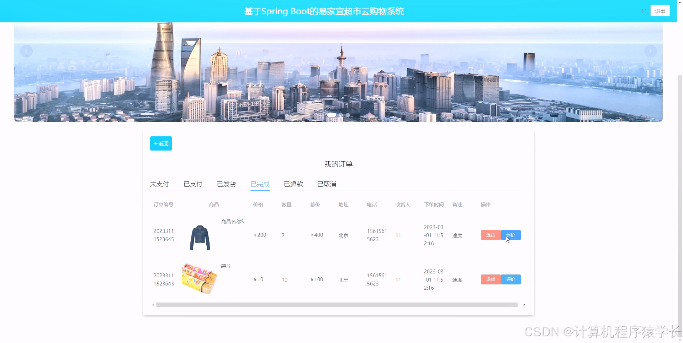This screenshot has height=343, width=683.
Task: Click the back arrow icon on the 返回 button
Action: pos(157,143)
